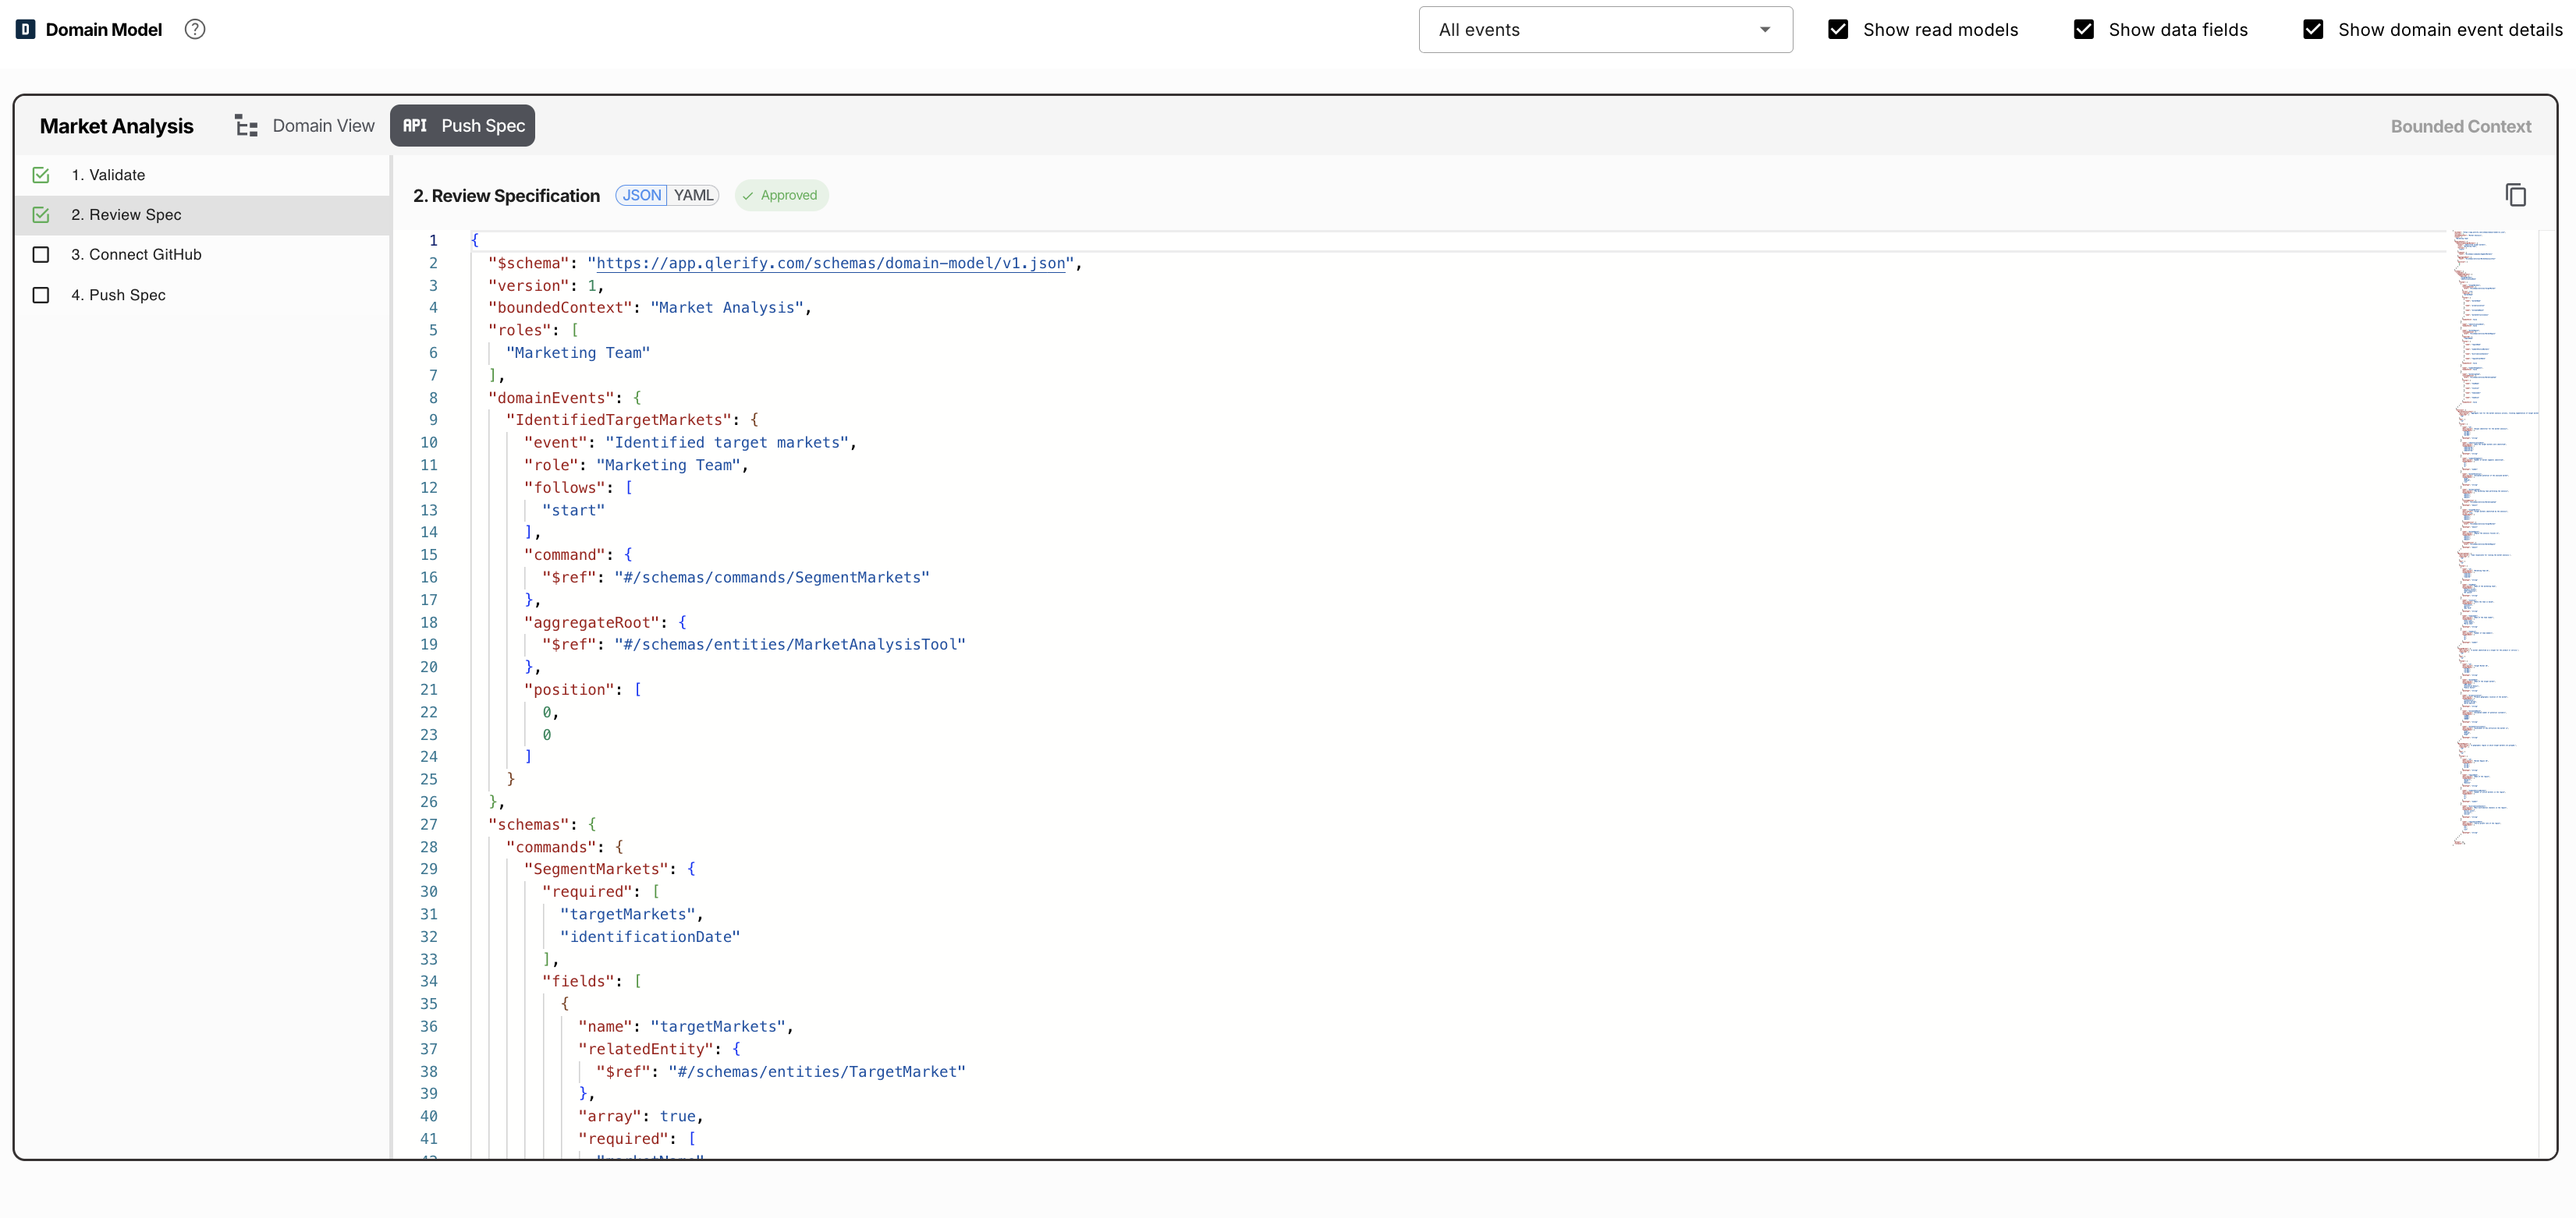This screenshot has width=2576, height=1218.
Task: Click line number 27 in gutter
Action: tap(429, 825)
